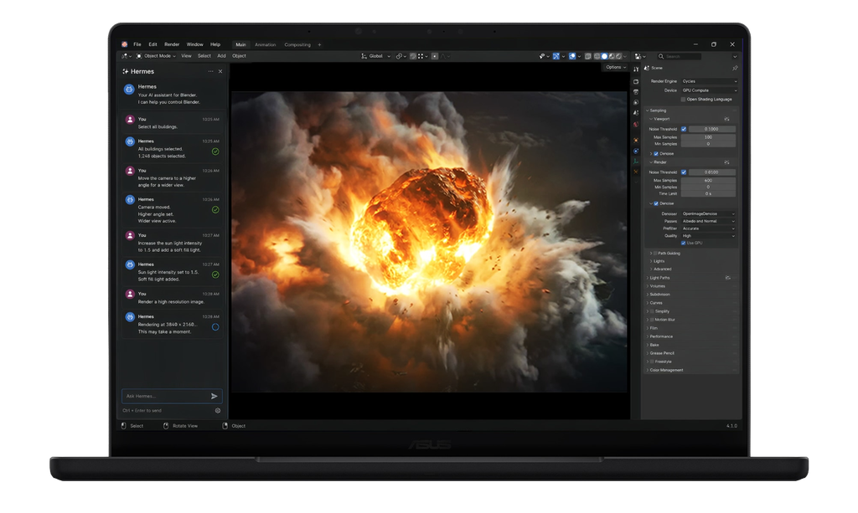The width and height of the screenshot is (858, 513).
Task: Open Hermes panel more options
Action: click(210, 72)
